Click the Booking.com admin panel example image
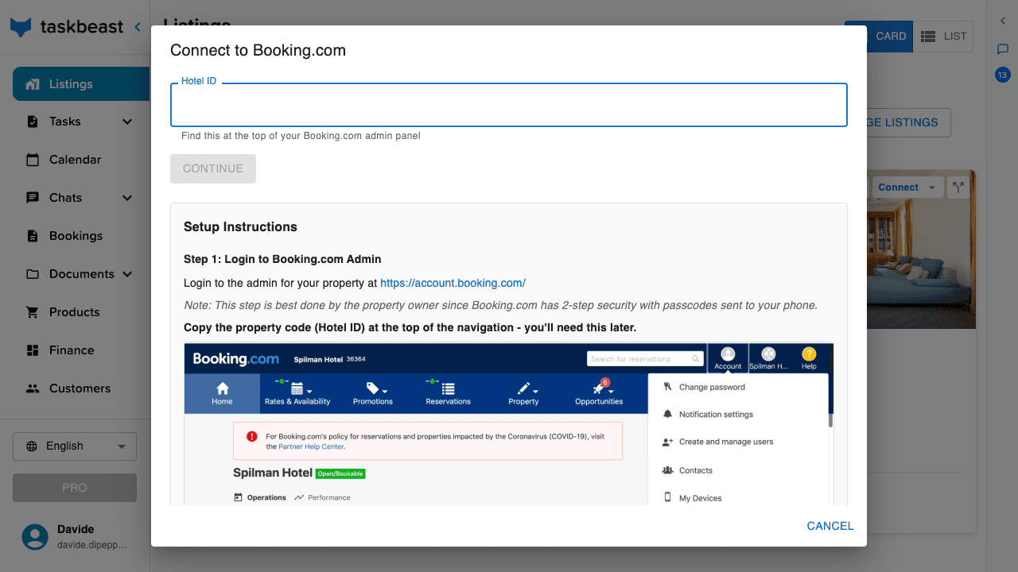 (x=509, y=424)
